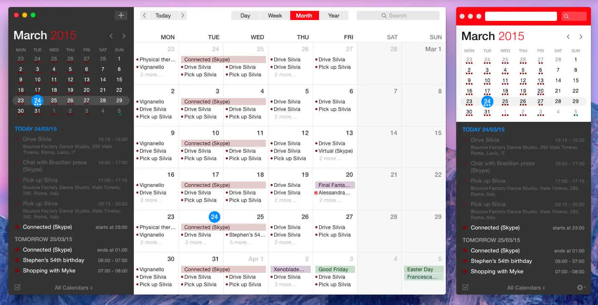The width and height of the screenshot is (598, 305).
Task: Advance to next month with right chevron in dark sidebar
Action: point(124,35)
